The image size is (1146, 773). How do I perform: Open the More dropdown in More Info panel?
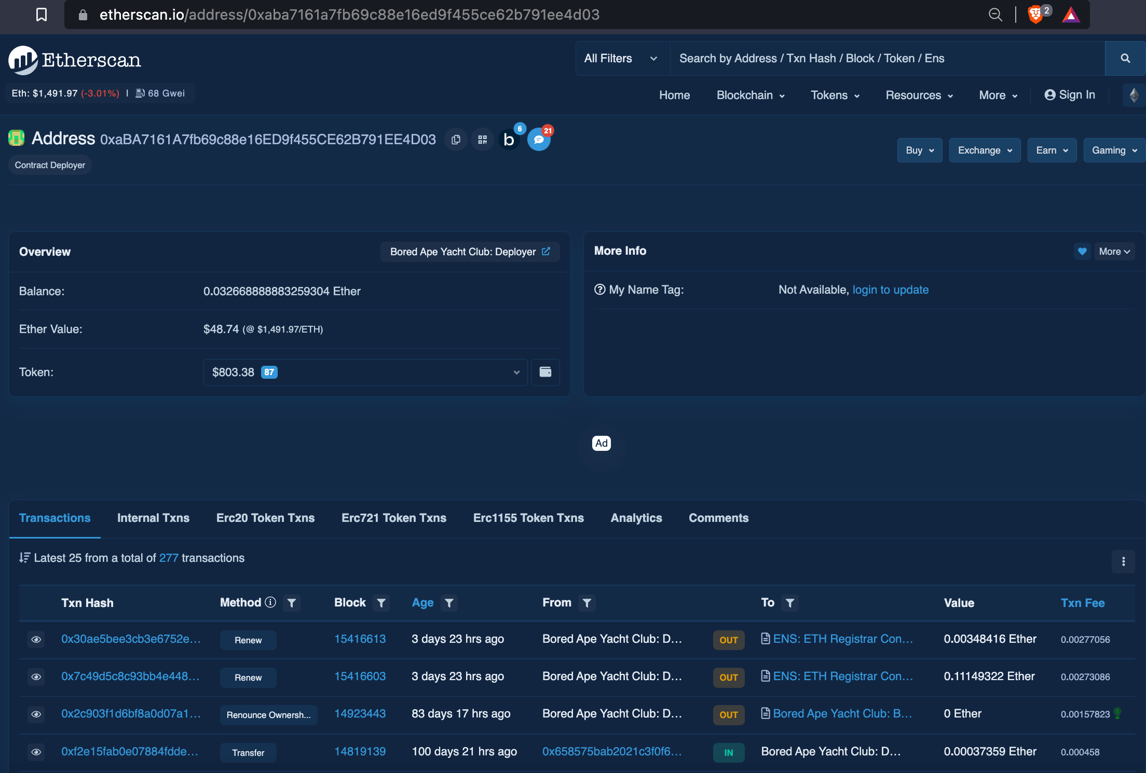(x=1114, y=252)
